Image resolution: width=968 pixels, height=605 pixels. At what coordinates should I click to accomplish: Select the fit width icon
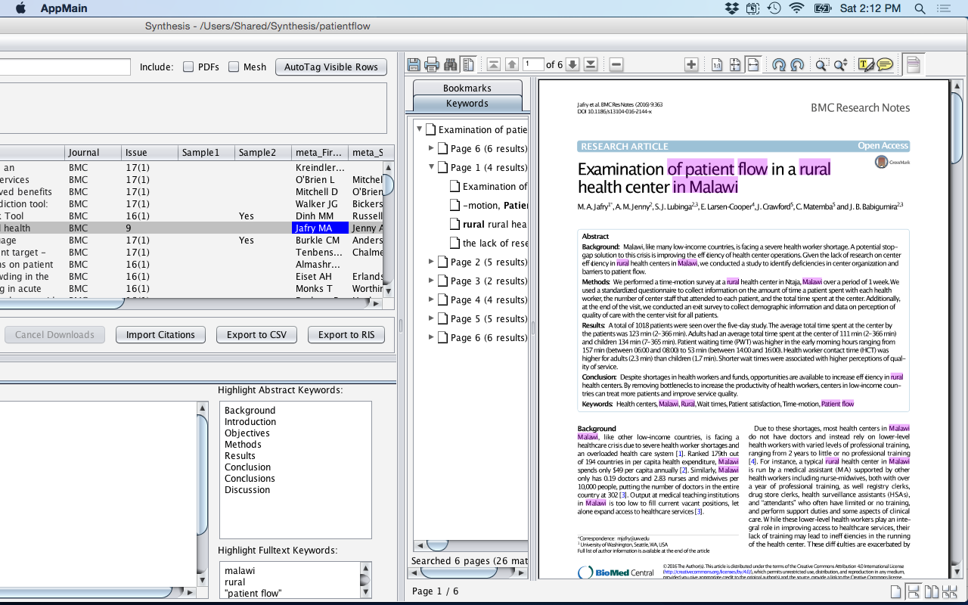click(752, 65)
